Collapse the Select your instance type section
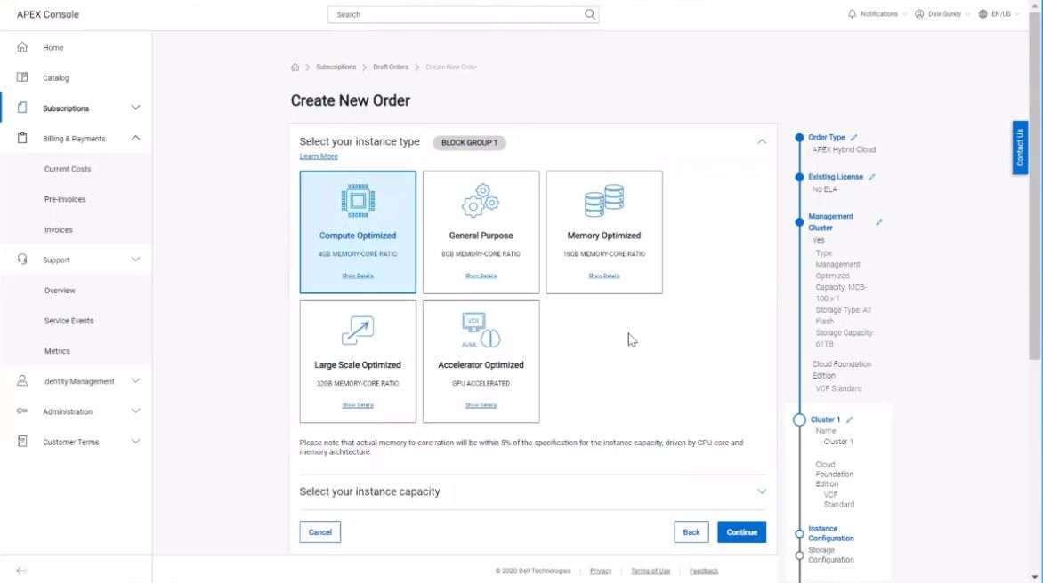 pos(762,142)
